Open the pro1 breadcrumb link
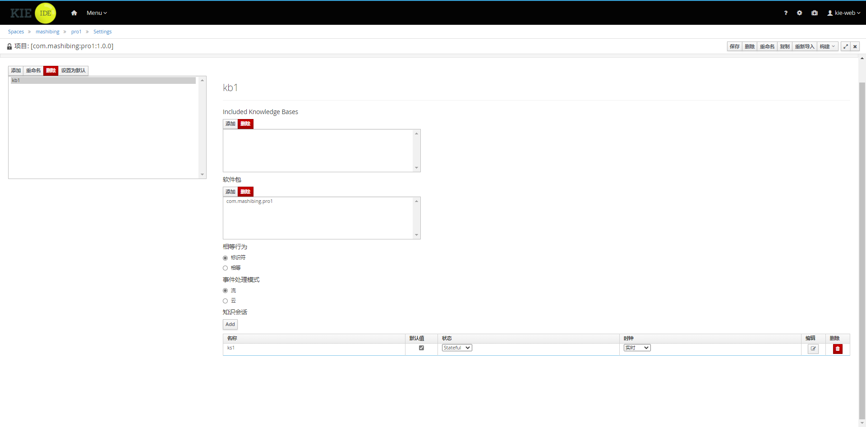This screenshot has height=427, width=866. click(x=76, y=32)
